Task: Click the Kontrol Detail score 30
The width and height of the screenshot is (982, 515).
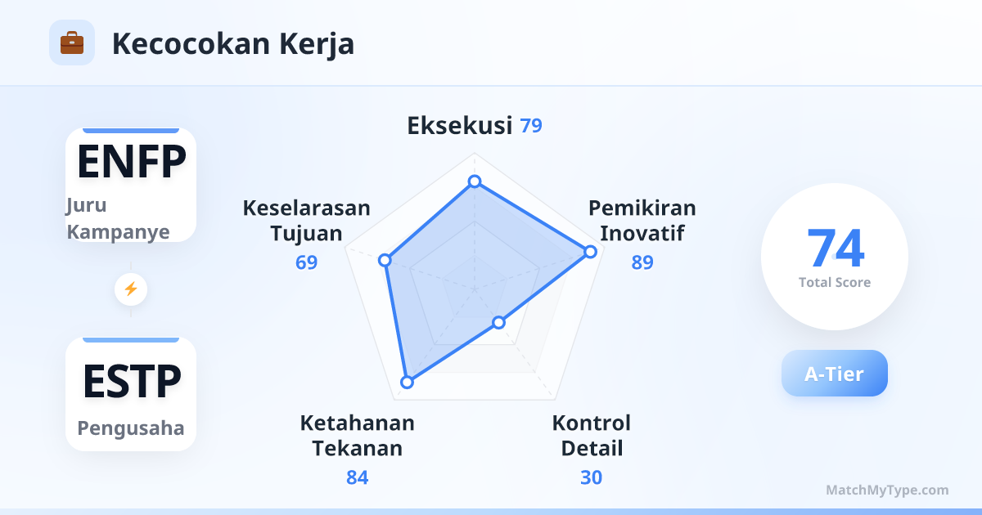Action: [x=591, y=477]
